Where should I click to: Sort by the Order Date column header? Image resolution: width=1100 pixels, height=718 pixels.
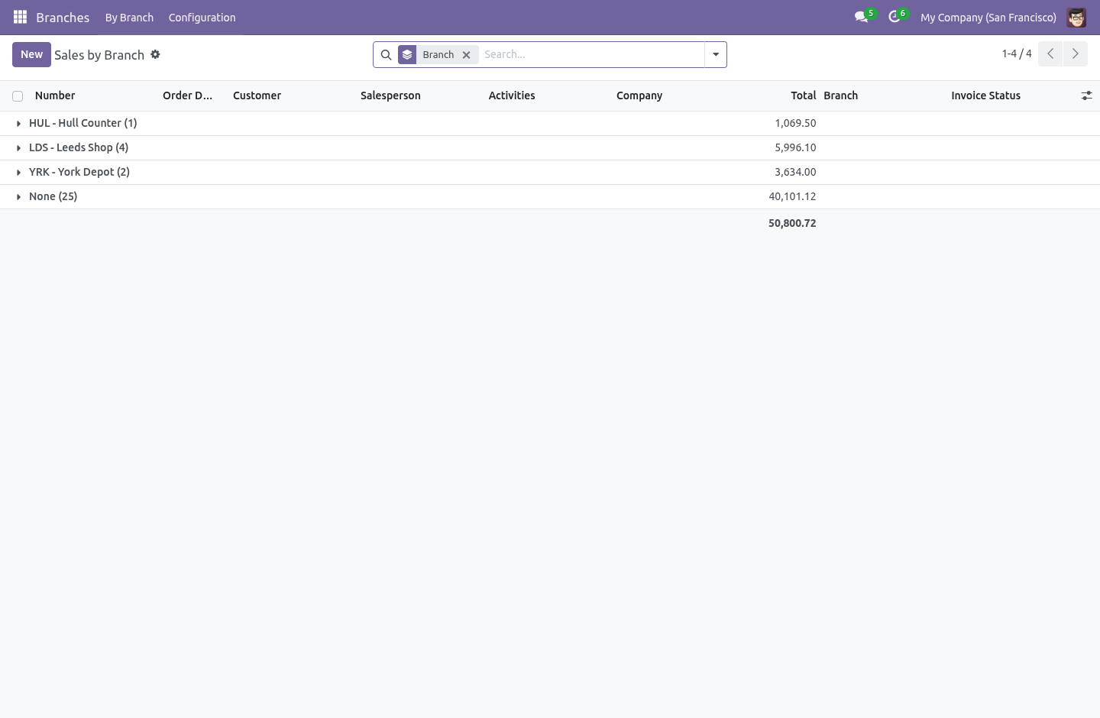tap(187, 95)
